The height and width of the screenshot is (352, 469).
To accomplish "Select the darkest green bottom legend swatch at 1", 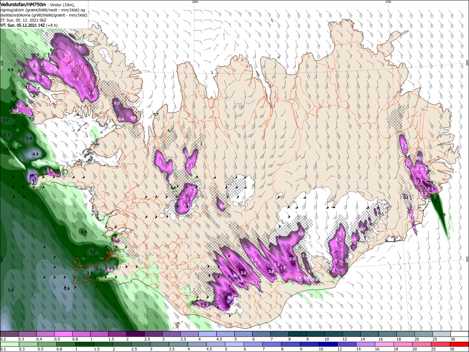I will tap(84, 344).
